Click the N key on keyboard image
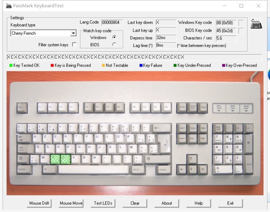The height and width of the screenshot is (212, 270). (x=97, y=159)
